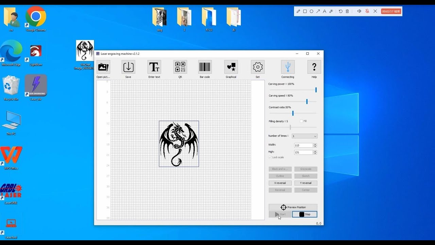Decrease High value with down stepper
Viewport: 435px width, 245px height.
coord(315,153)
